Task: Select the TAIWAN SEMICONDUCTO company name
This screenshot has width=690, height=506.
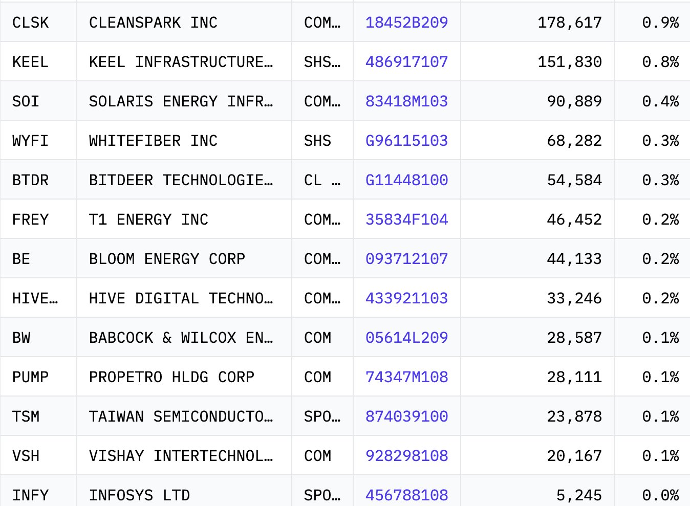Action: point(181,416)
